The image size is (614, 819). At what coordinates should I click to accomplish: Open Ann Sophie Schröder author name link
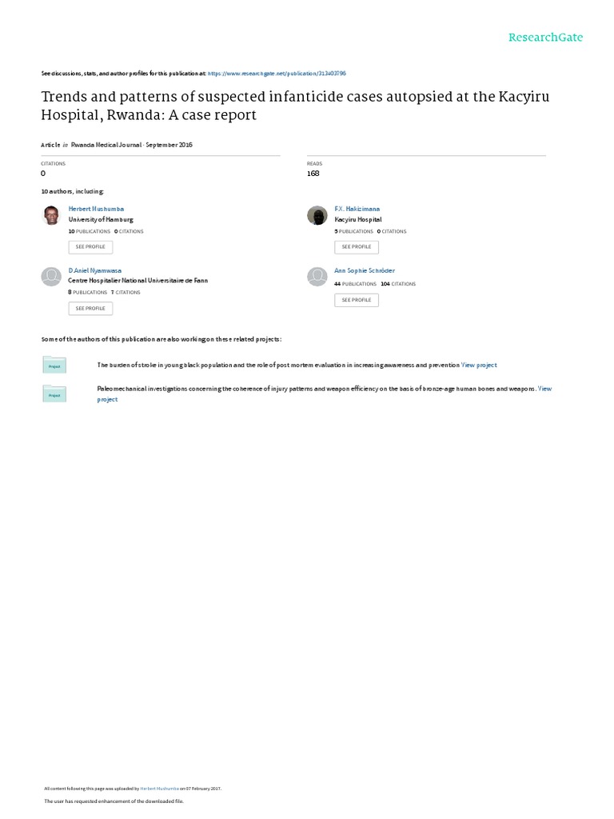(365, 270)
